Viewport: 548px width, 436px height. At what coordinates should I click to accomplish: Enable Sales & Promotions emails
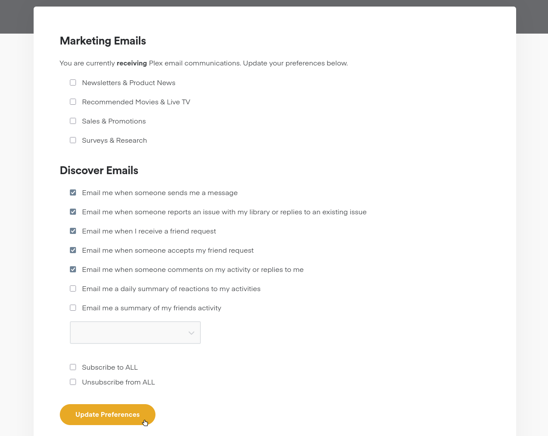pyautogui.click(x=73, y=121)
